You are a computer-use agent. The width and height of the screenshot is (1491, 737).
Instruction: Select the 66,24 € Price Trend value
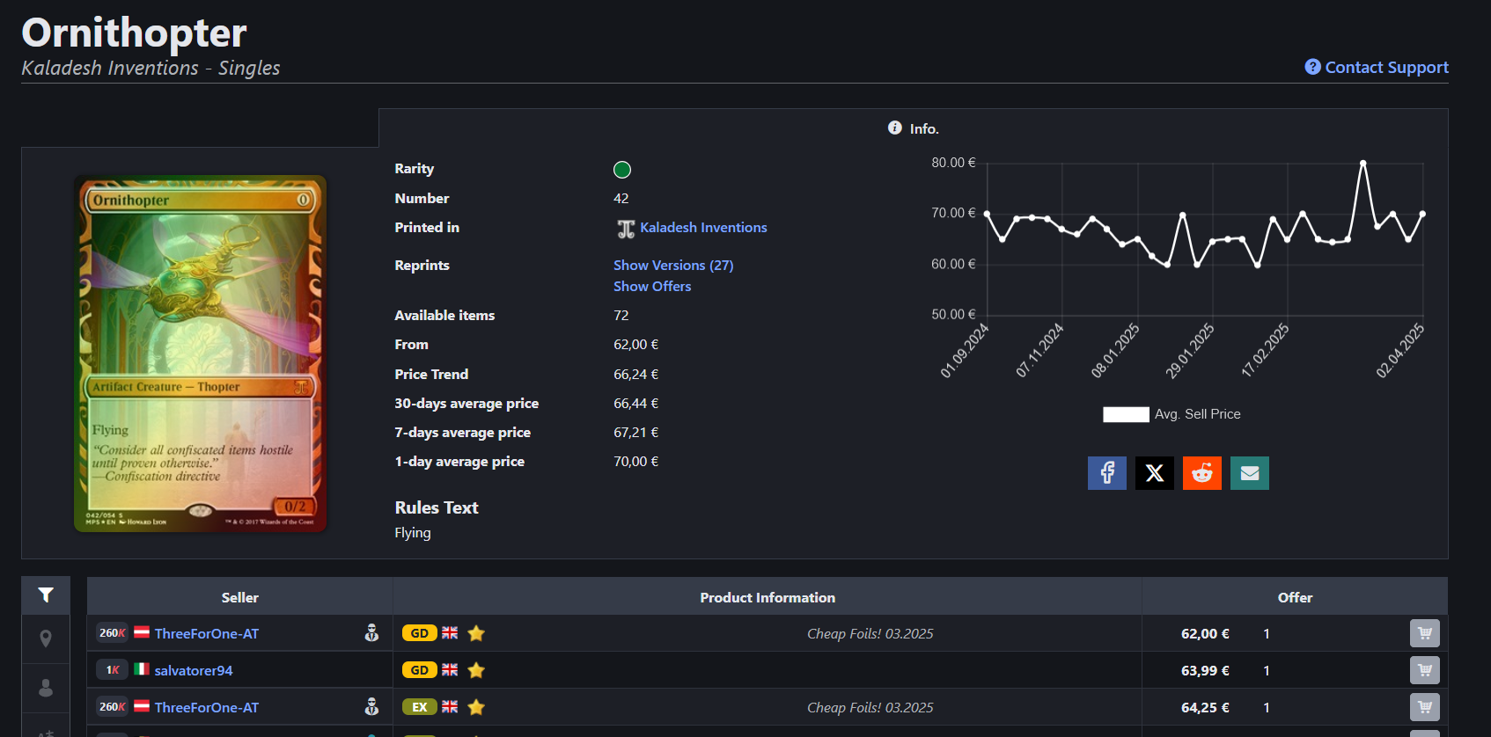(636, 375)
